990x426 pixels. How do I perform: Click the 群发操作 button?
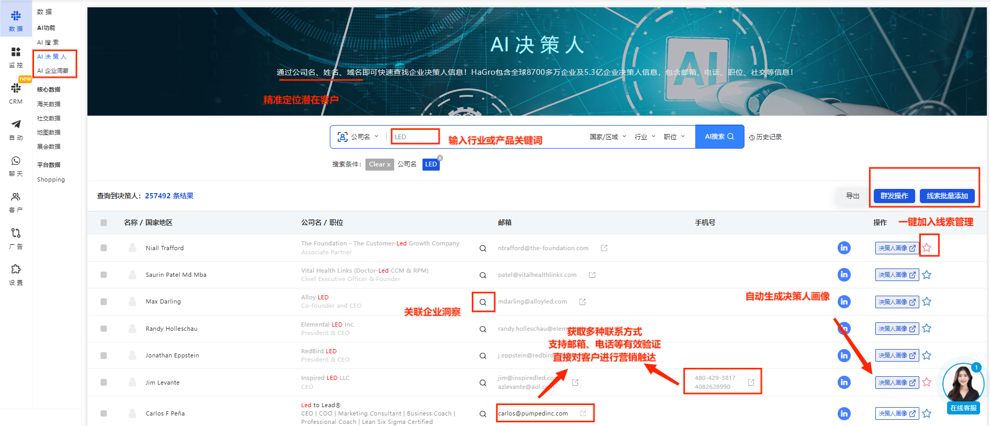click(x=894, y=196)
